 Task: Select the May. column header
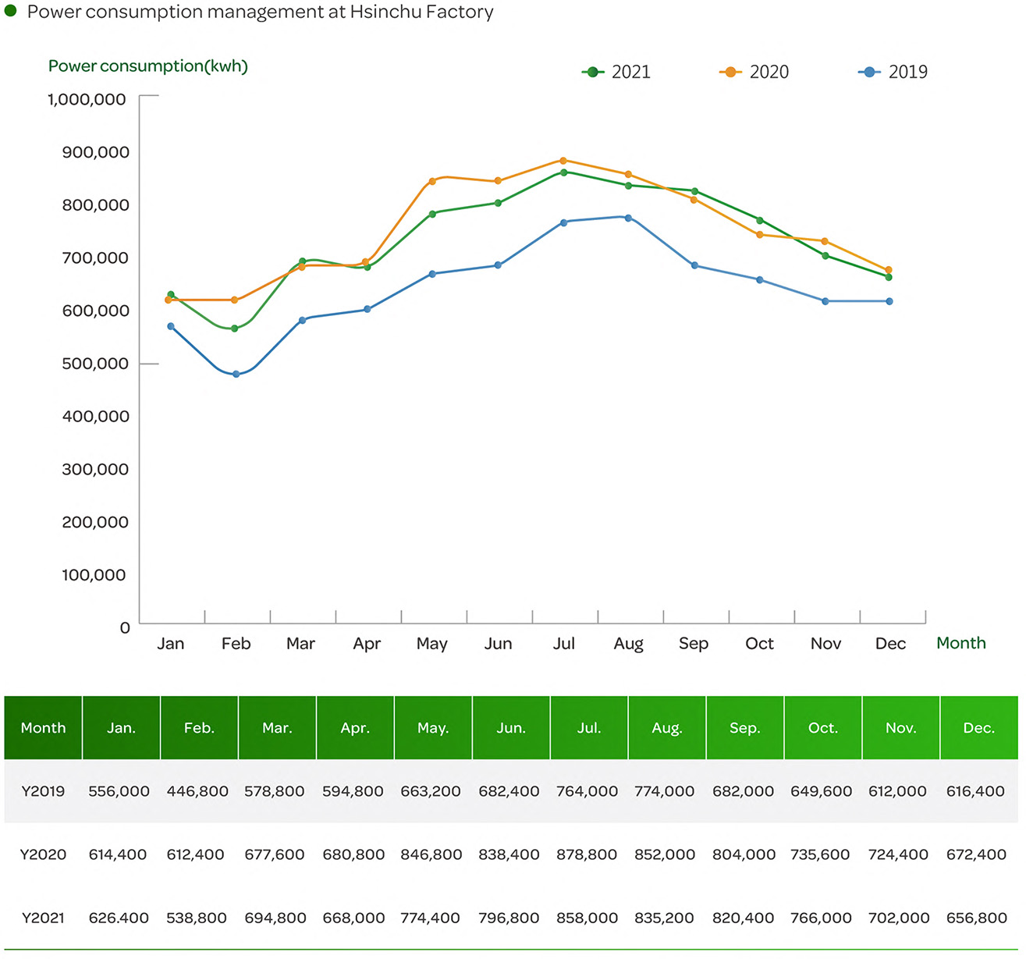coord(433,728)
